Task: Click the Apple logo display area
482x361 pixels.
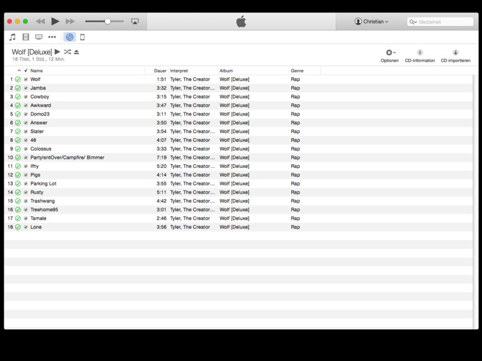Action: [x=241, y=21]
